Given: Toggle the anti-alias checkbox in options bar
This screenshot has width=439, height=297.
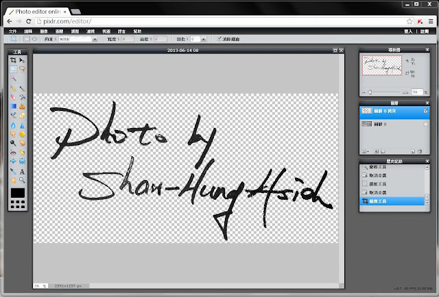Looking at the screenshot, I should [219, 39].
